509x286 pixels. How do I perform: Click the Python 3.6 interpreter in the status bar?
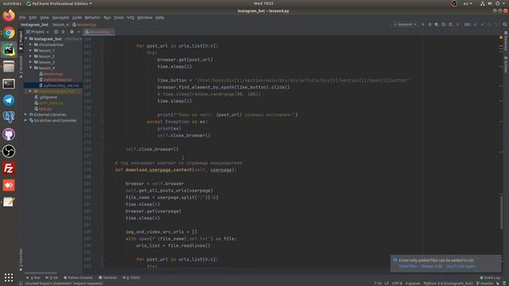[448, 284]
